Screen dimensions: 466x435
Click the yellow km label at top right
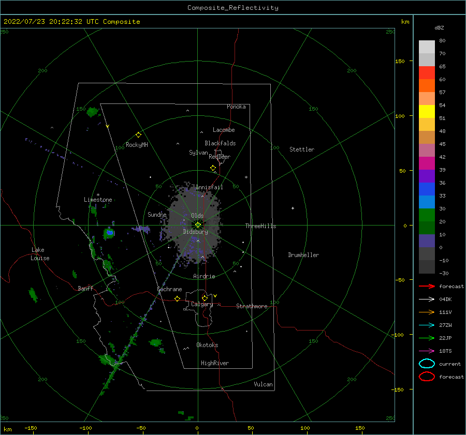405,22
